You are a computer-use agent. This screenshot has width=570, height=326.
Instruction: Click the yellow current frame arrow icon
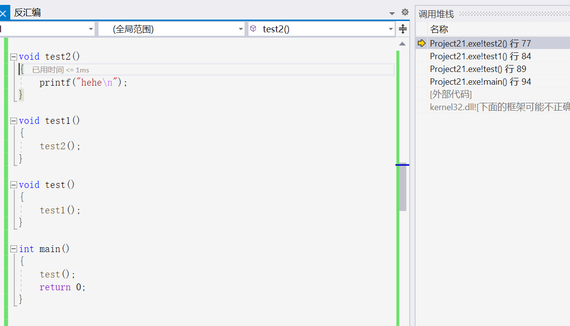coord(421,43)
